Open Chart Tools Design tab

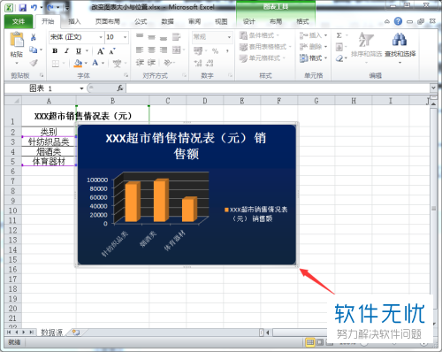248,21
